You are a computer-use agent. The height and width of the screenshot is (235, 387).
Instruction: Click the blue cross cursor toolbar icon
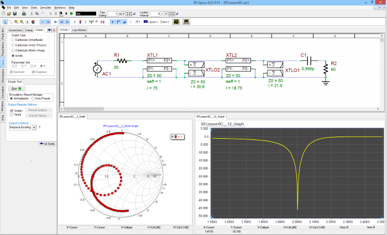tap(113, 22)
